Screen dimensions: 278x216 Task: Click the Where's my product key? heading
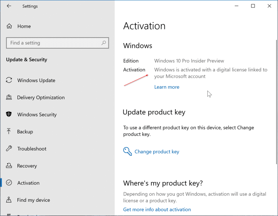click(x=163, y=183)
